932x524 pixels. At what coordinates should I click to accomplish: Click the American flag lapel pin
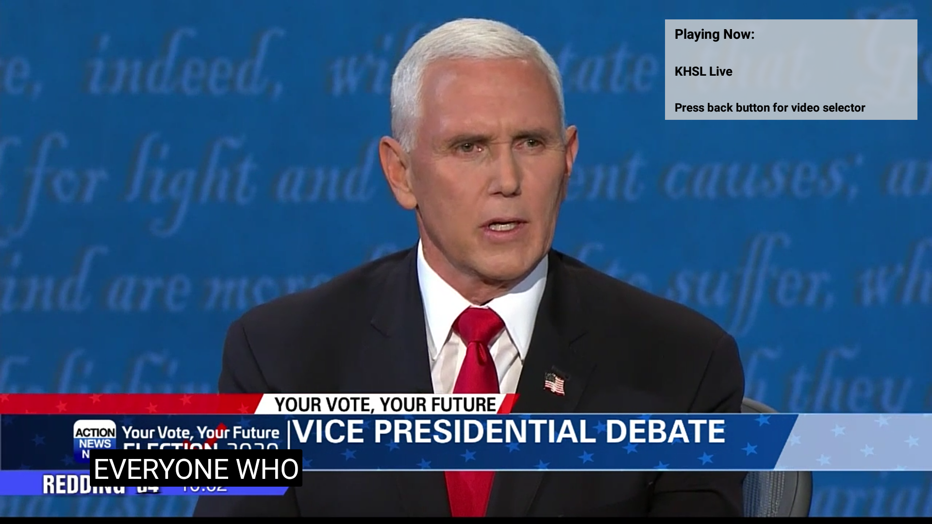coord(554,382)
